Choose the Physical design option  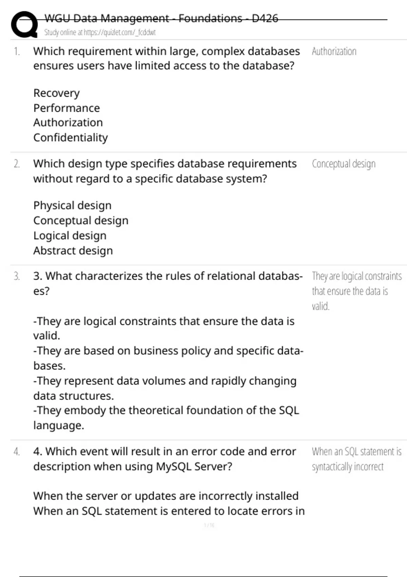tap(72, 205)
